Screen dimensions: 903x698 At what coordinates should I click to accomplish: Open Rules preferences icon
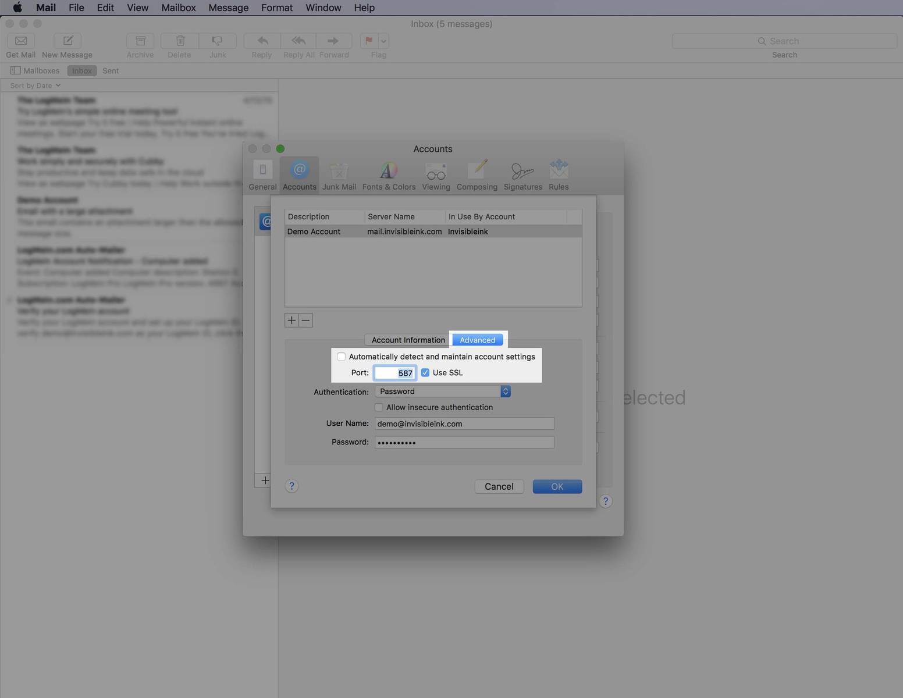tap(559, 175)
